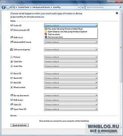Click the Blu-ray disc movie icon

click(12, 96)
